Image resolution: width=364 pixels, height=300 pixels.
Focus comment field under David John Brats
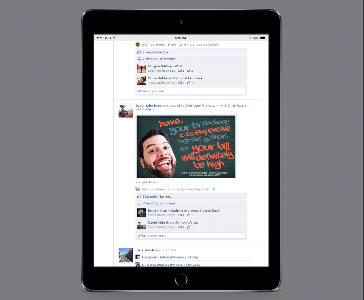coord(191,236)
